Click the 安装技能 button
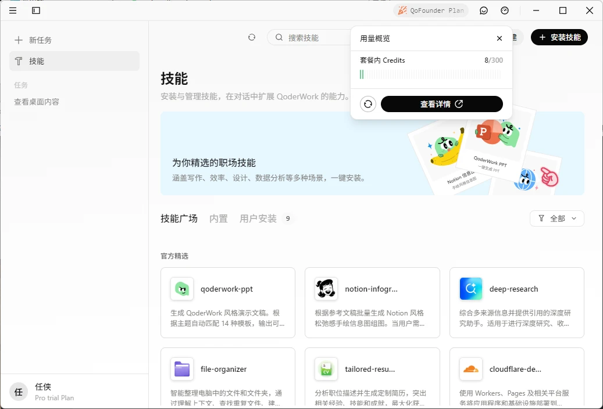 [x=559, y=37]
